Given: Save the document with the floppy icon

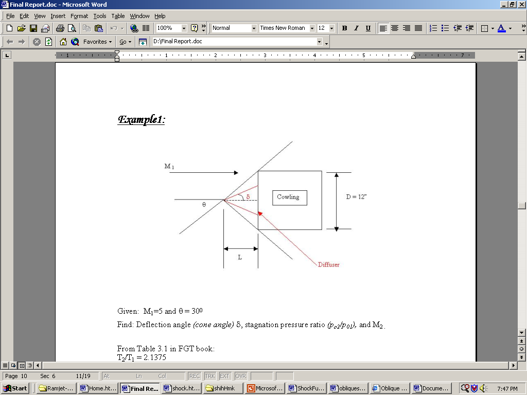Looking at the screenshot, I should coord(33,28).
